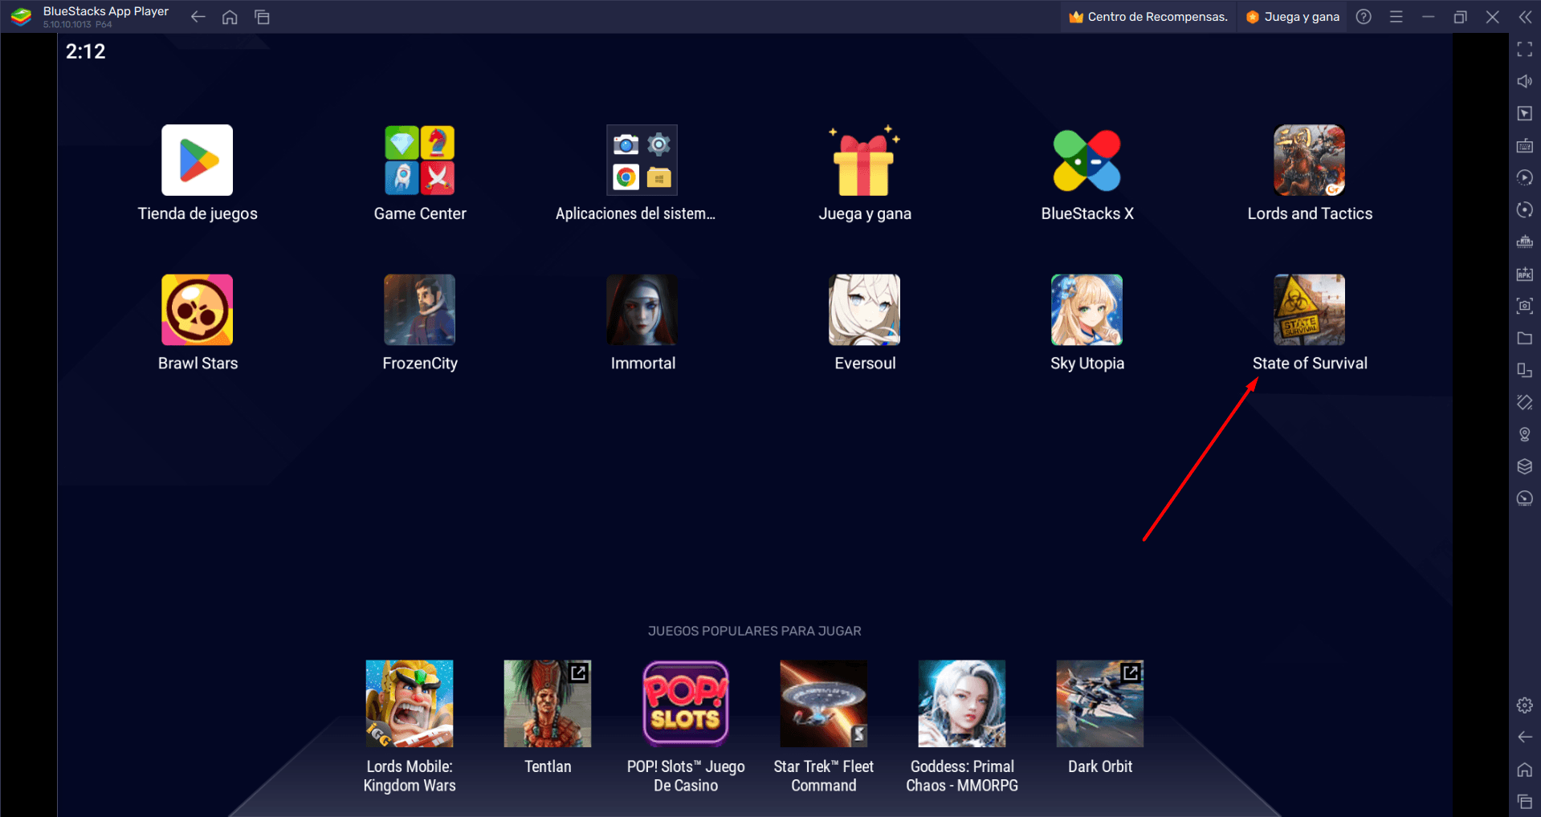The image size is (1541, 817).
Task: Click sidebar back arrow at bottom
Action: point(1525,738)
